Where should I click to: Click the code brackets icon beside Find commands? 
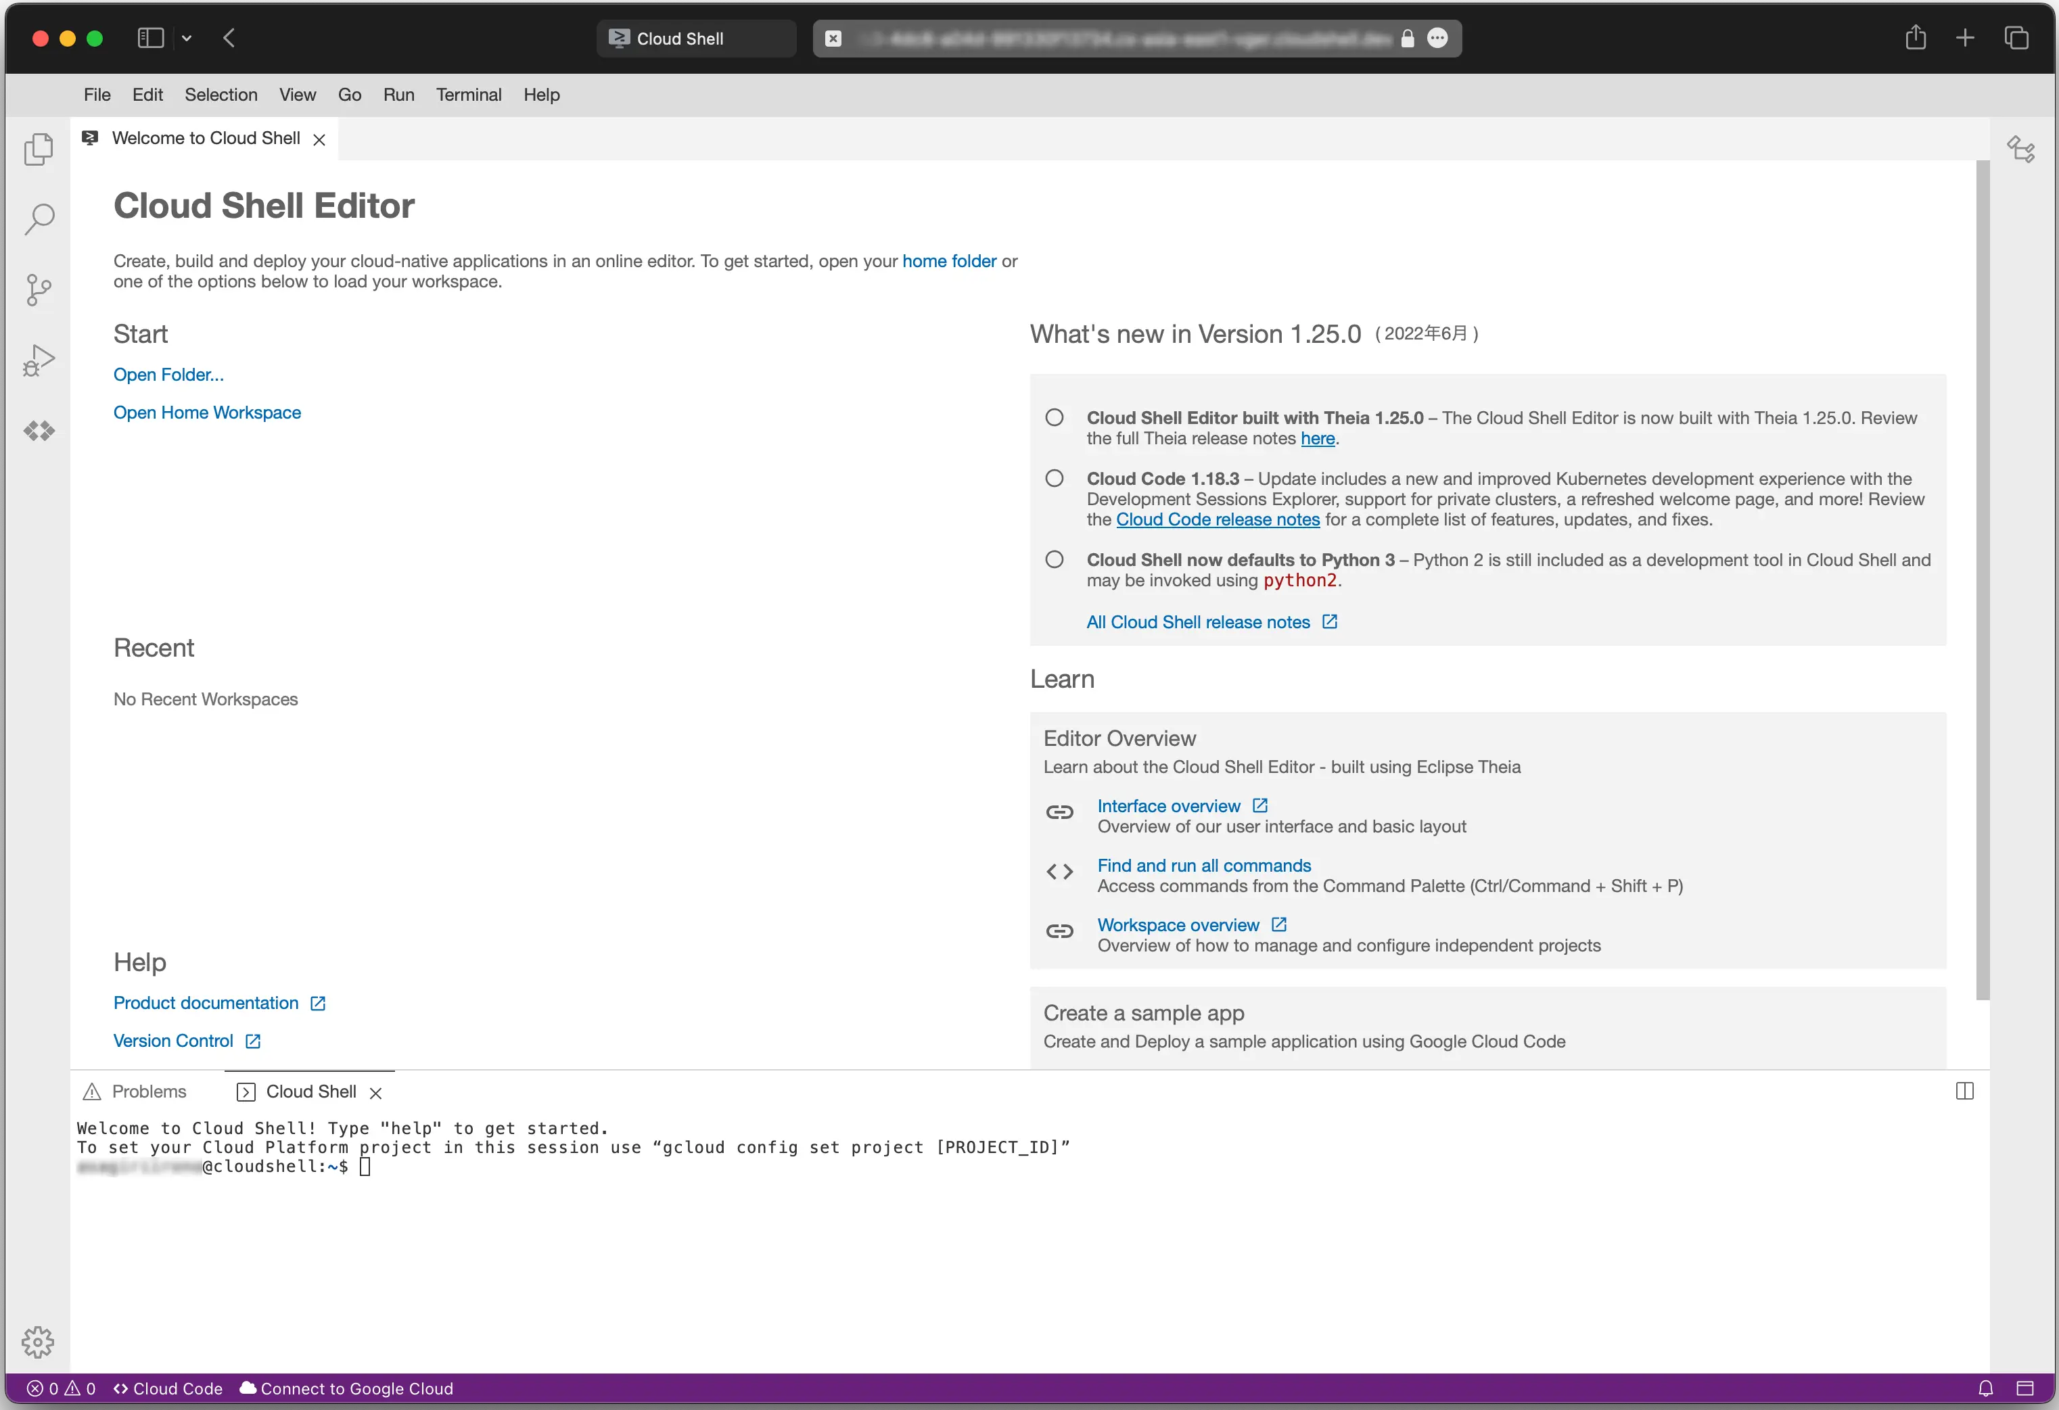point(1060,872)
